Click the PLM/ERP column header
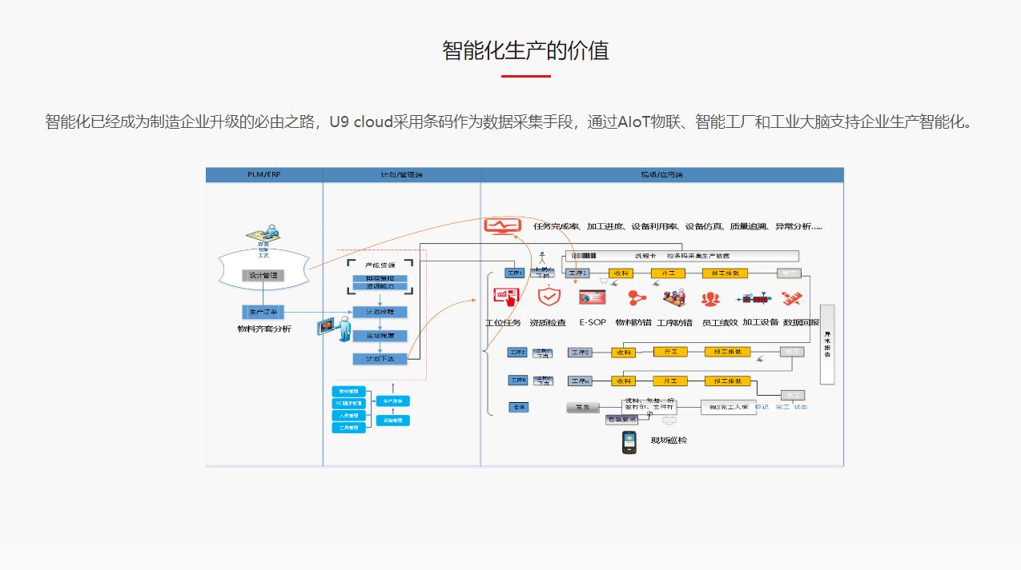 (x=263, y=174)
